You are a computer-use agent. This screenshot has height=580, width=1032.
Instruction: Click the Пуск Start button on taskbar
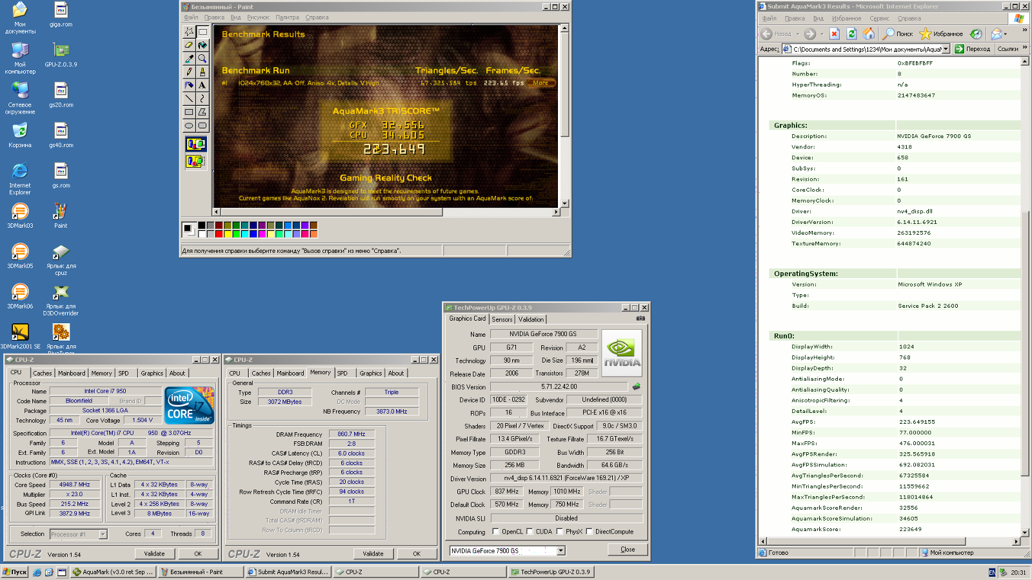15,572
